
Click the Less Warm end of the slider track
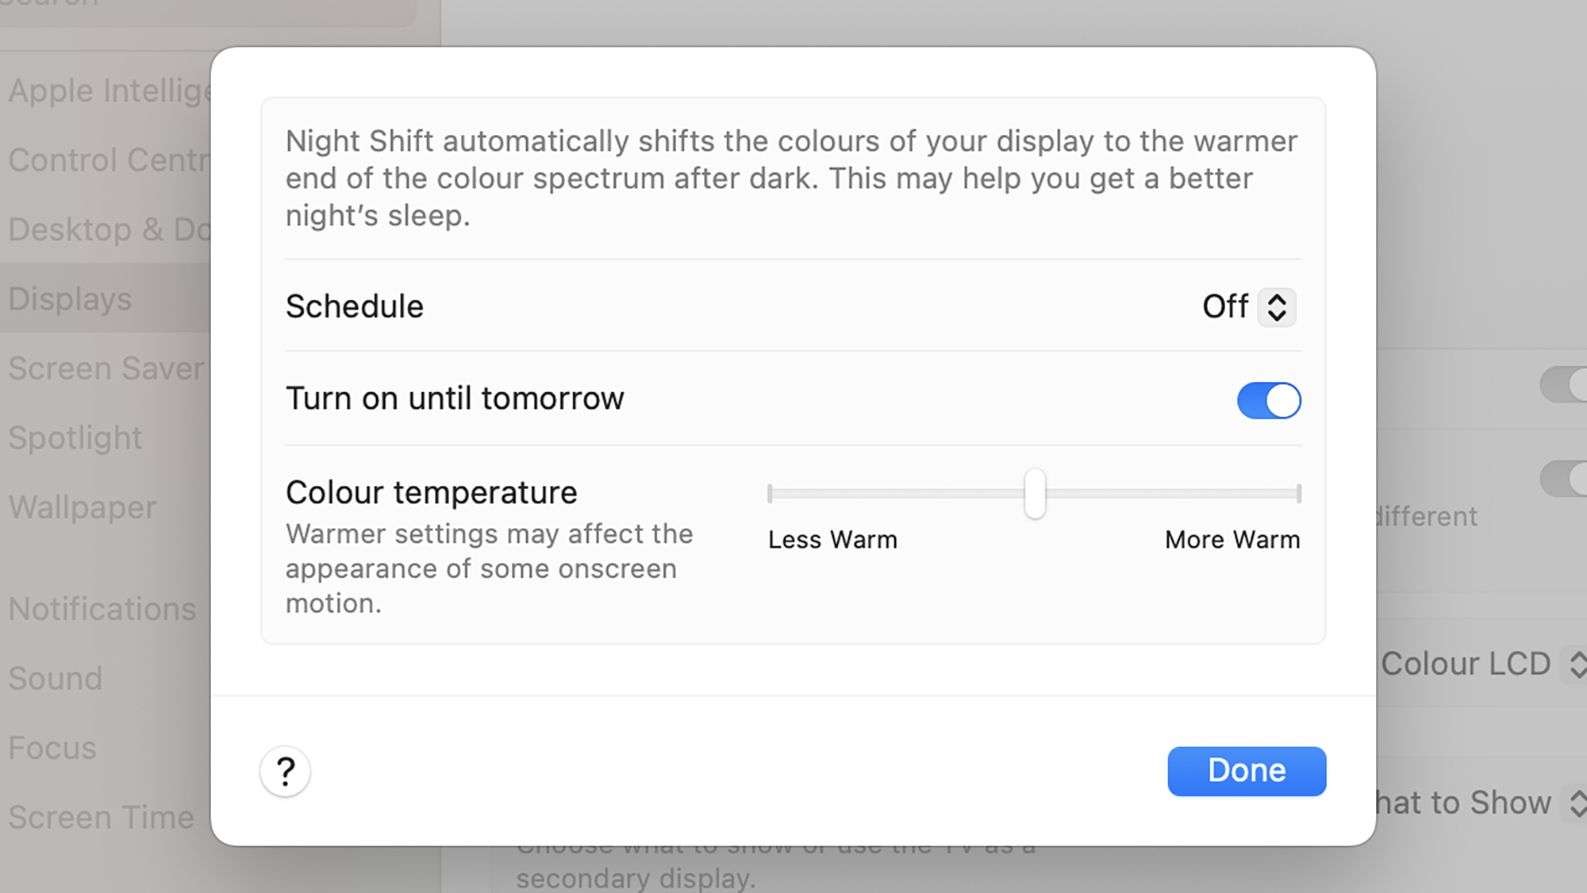pos(772,494)
